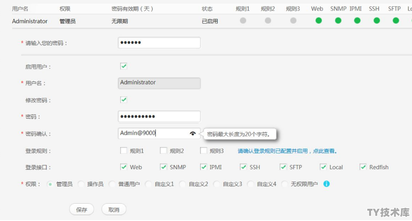Viewport: 412px width, 221px height.
Task: Select the 自定义1 permission radio button
Action: click(x=148, y=184)
